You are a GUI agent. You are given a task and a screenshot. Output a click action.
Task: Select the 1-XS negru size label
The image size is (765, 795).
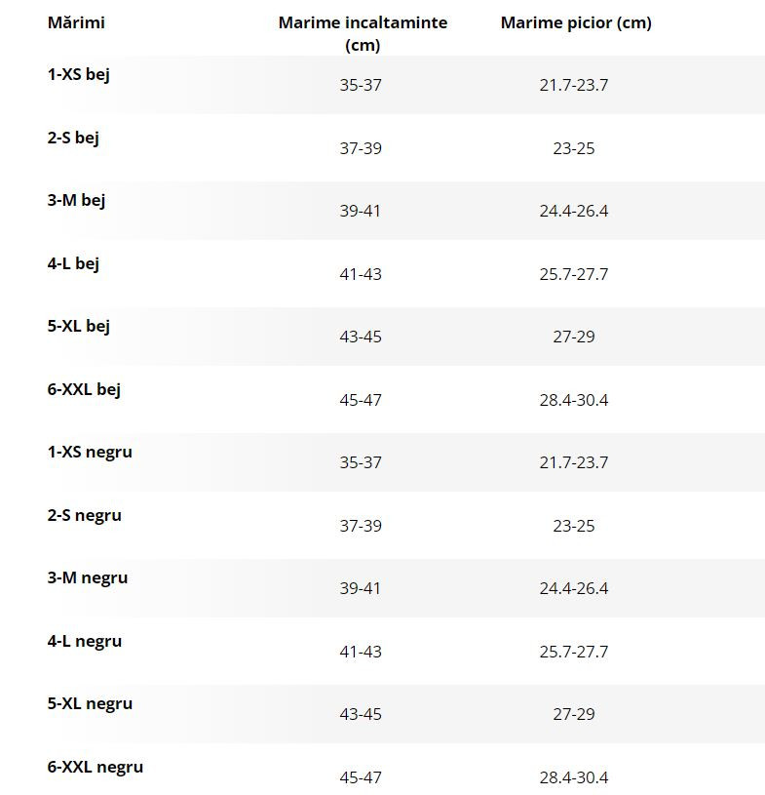coord(90,453)
